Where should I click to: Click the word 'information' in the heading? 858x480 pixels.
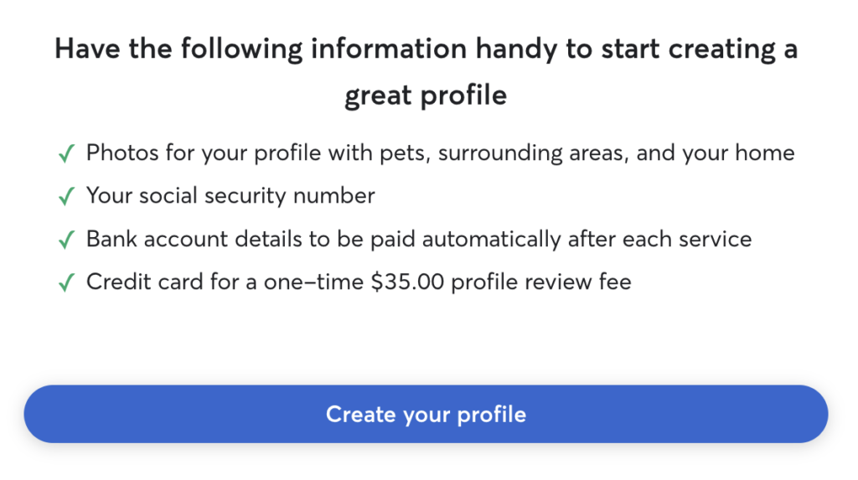[x=389, y=49]
